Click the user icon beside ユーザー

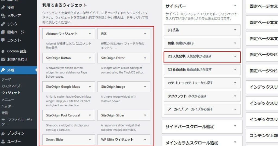coord(3,141)
